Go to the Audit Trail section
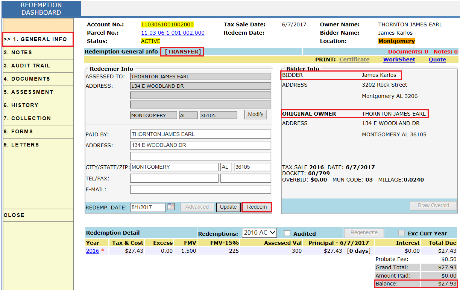This screenshot has width=460, height=290. point(27,66)
